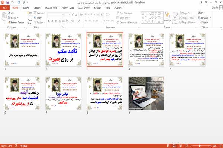Open Replace dropdown arrow
This screenshot has width=223, height=148.
(x=210, y=18)
